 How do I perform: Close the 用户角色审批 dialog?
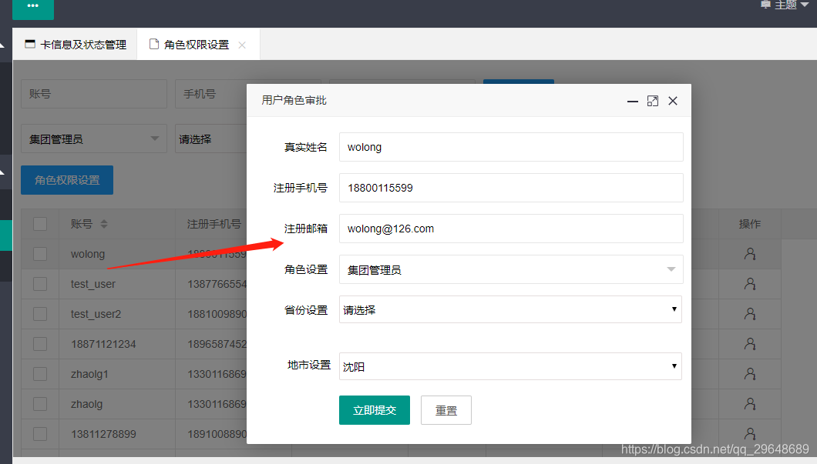point(673,101)
